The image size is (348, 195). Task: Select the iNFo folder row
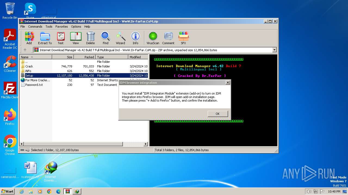pos(84,71)
